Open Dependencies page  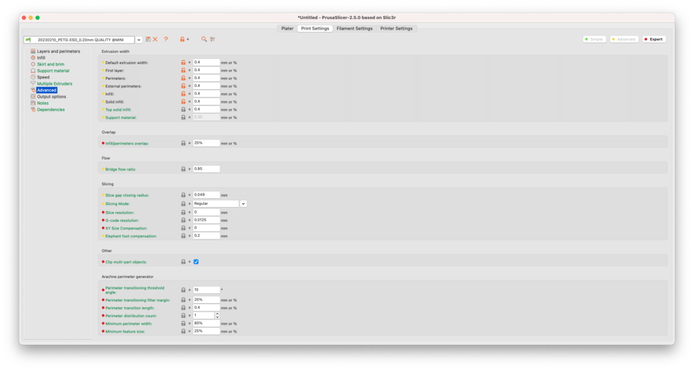[x=51, y=110]
